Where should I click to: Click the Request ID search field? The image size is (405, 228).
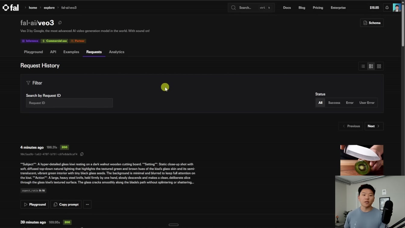69,103
